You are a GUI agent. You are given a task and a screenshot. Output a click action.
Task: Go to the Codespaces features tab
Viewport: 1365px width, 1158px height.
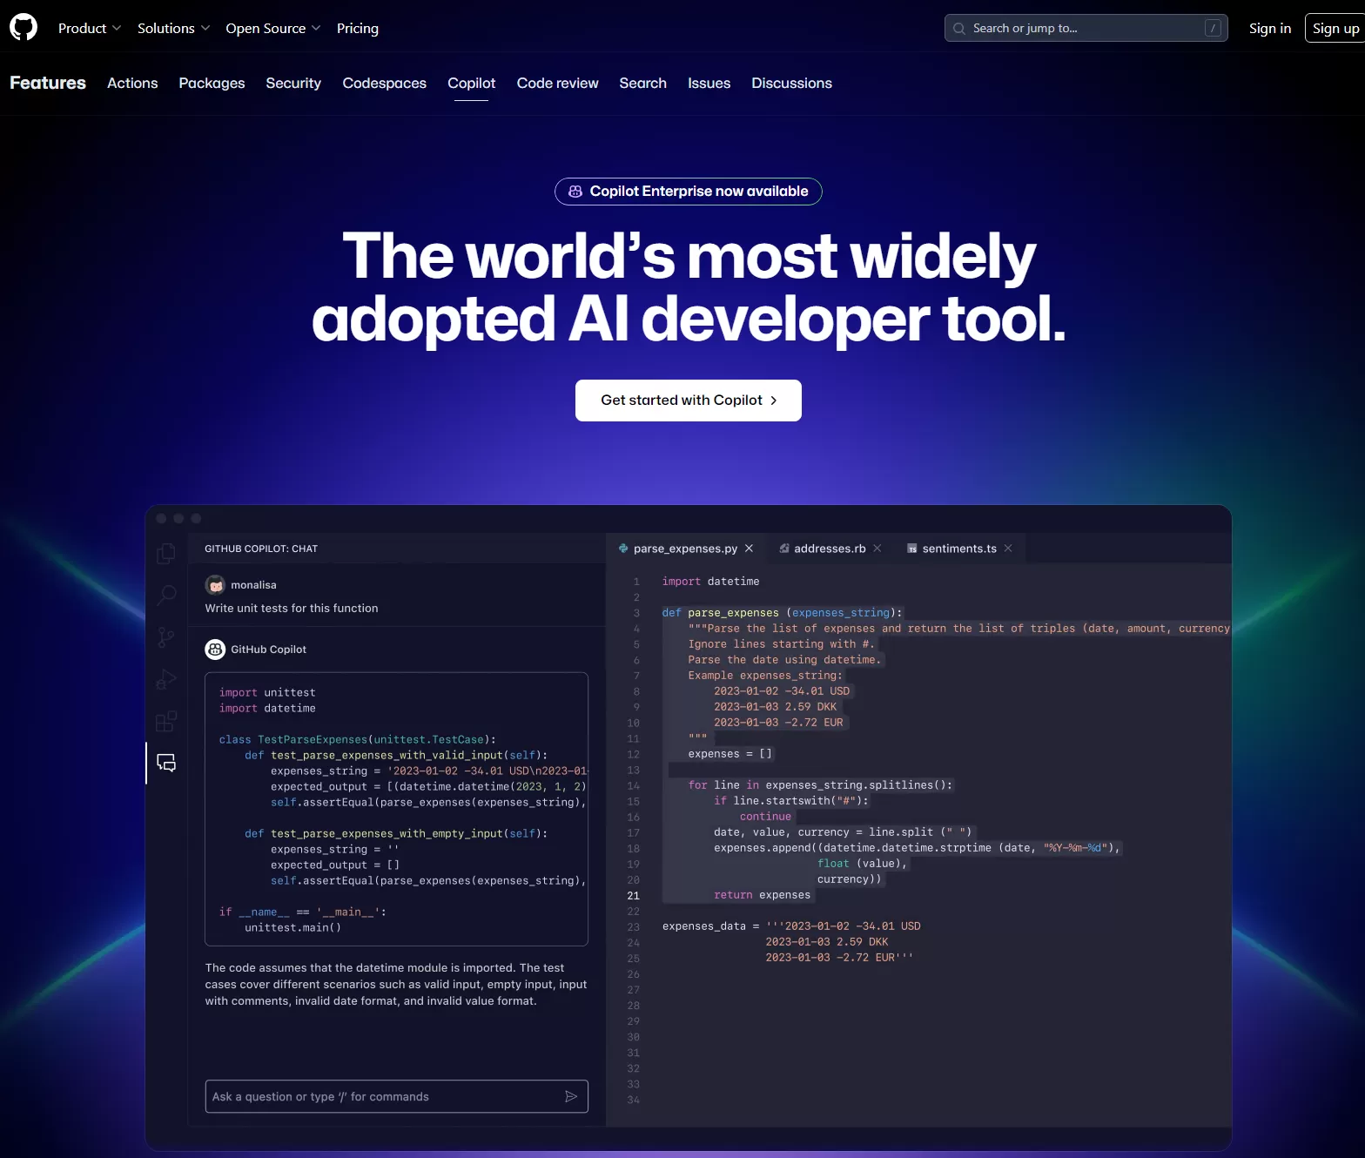(x=384, y=83)
